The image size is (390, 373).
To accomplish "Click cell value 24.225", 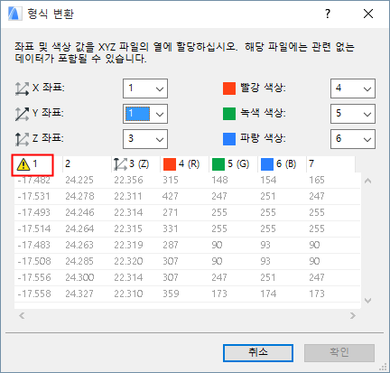I will pyautogui.click(x=79, y=180).
